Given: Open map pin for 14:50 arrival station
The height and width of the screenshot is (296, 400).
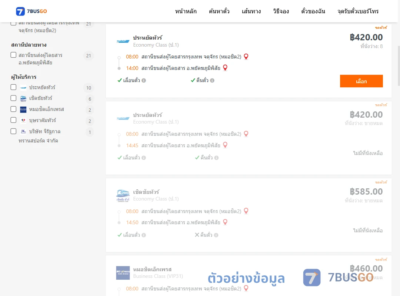Looking at the screenshot, I should 225,222.
